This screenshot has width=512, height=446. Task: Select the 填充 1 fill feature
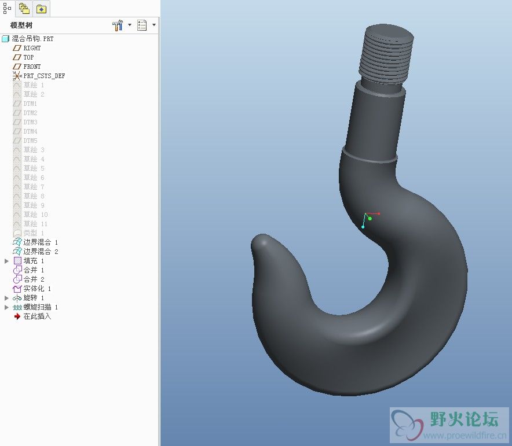34,261
